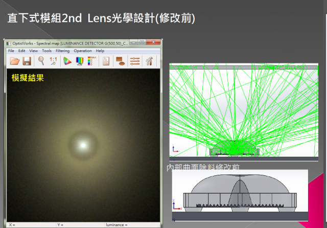
Task: Click the open folder icon in toolbar
Action: click(x=15, y=61)
